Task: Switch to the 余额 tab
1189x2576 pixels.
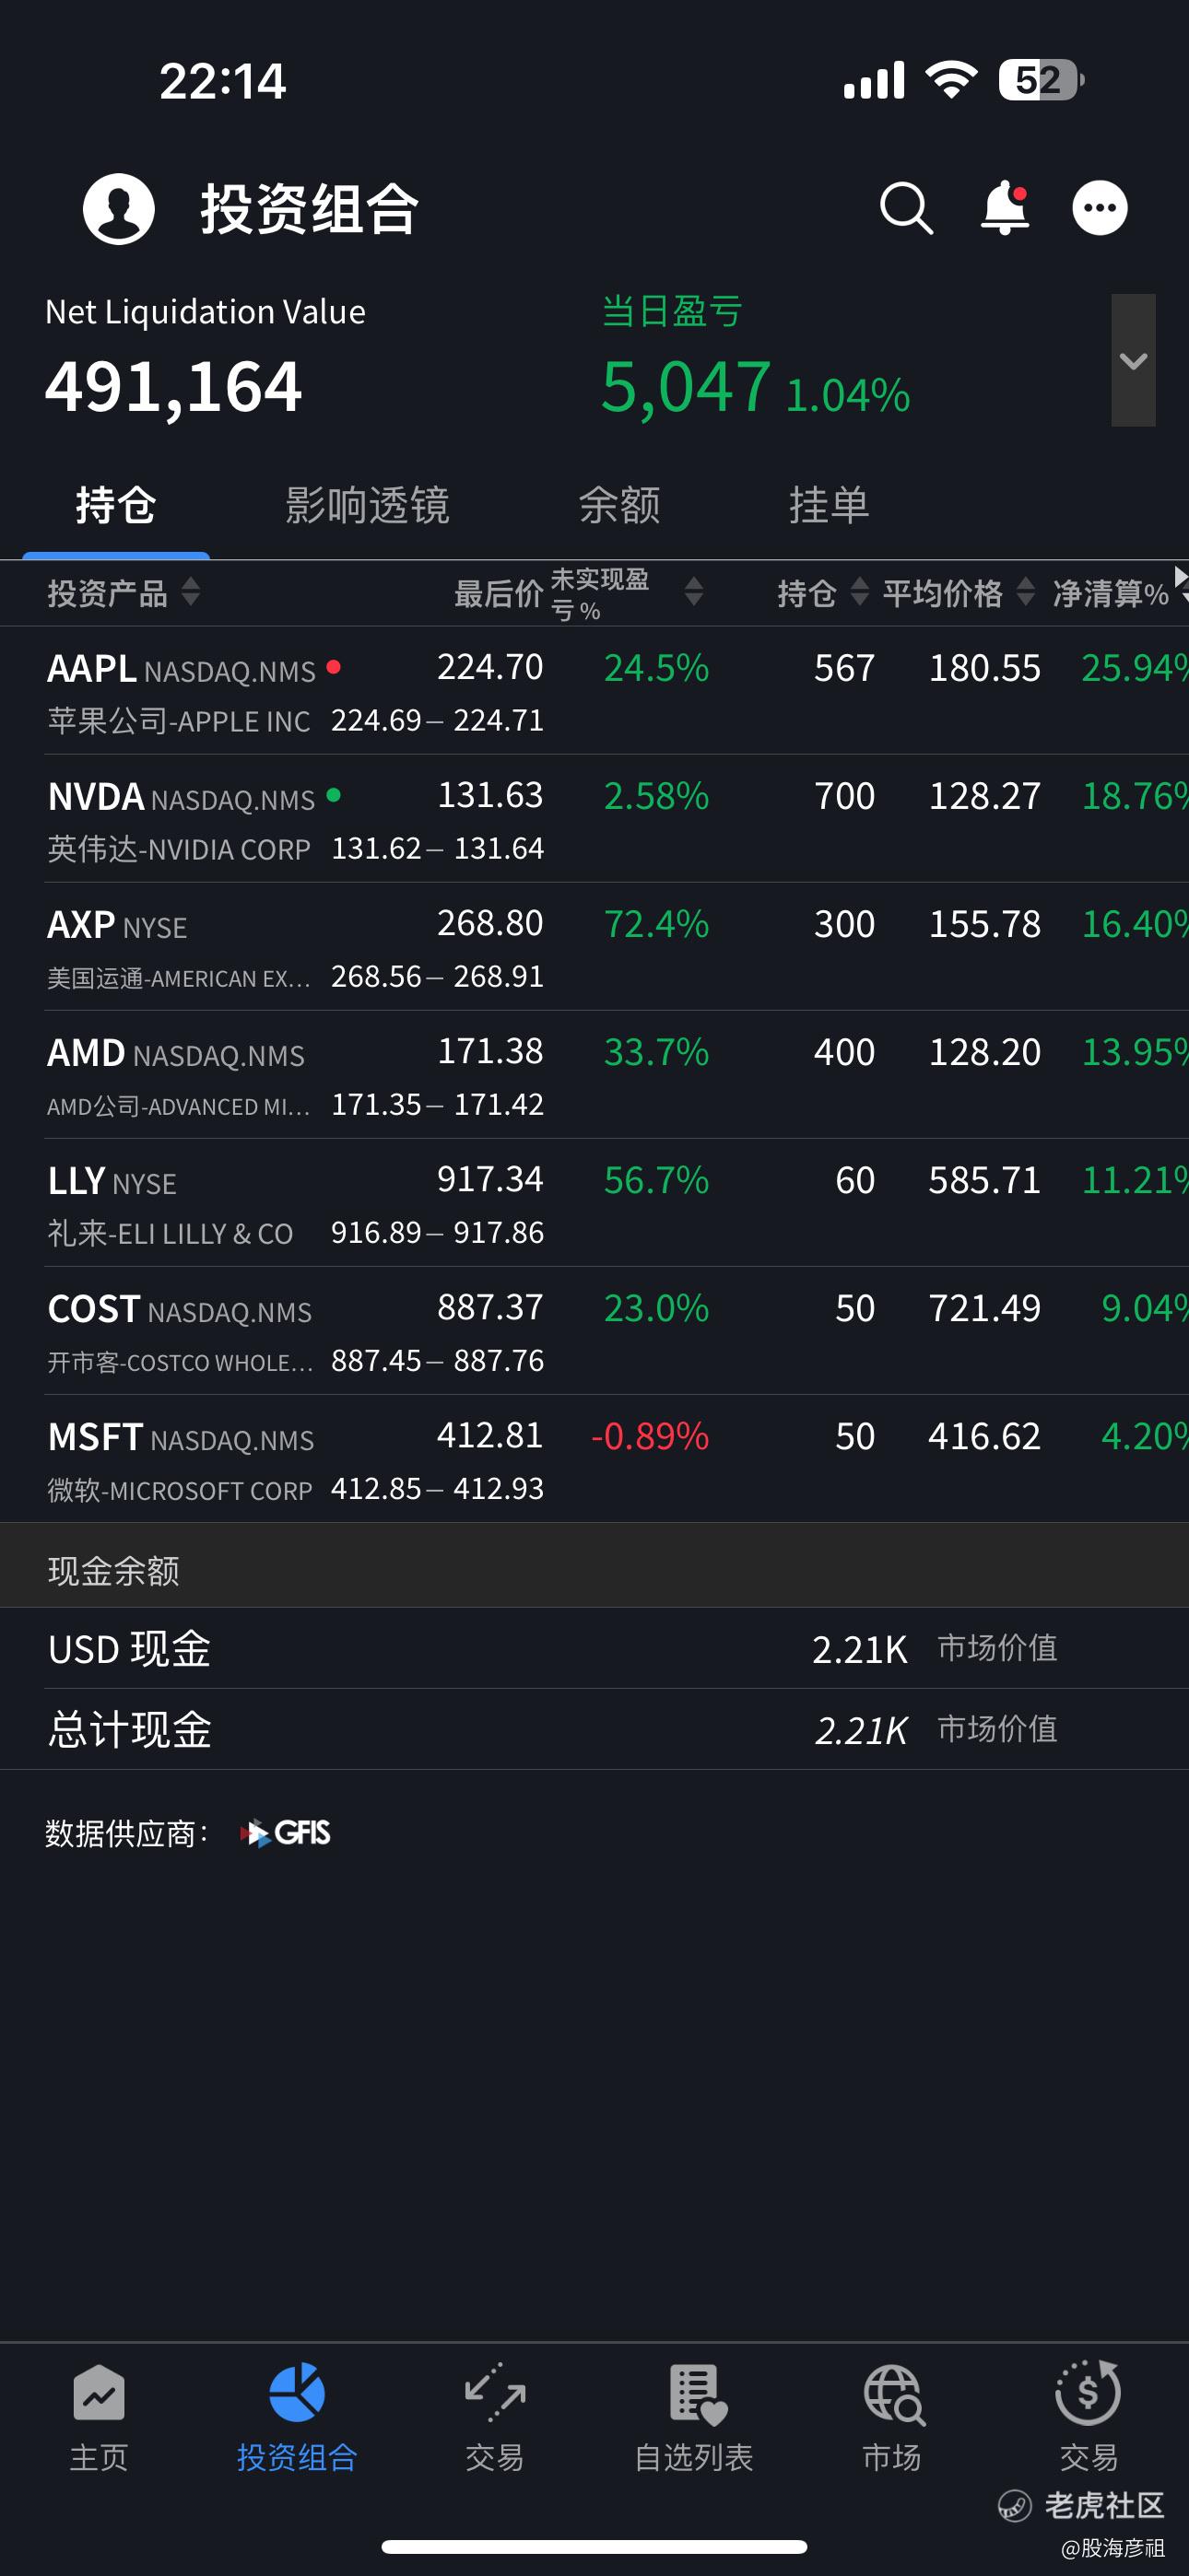Action: [619, 506]
